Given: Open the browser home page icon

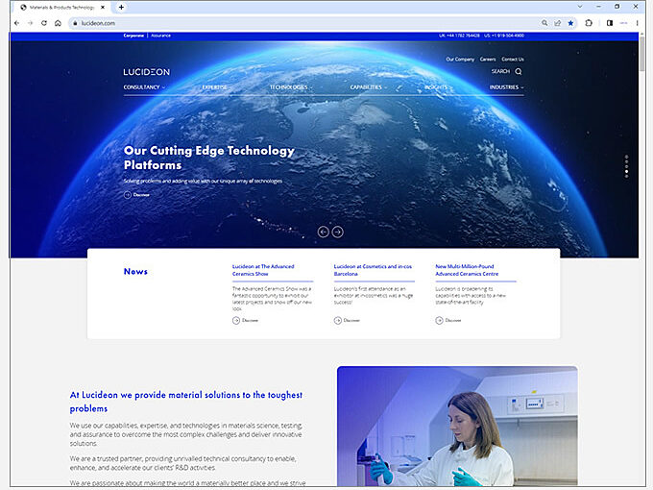Looking at the screenshot, I should click(58, 23).
